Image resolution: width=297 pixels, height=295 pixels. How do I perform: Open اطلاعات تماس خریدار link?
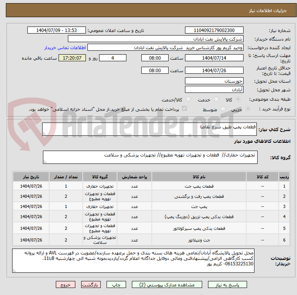tap(65, 48)
